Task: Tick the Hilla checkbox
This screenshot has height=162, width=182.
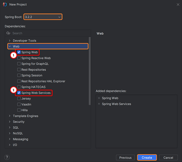Action: (x=19, y=110)
